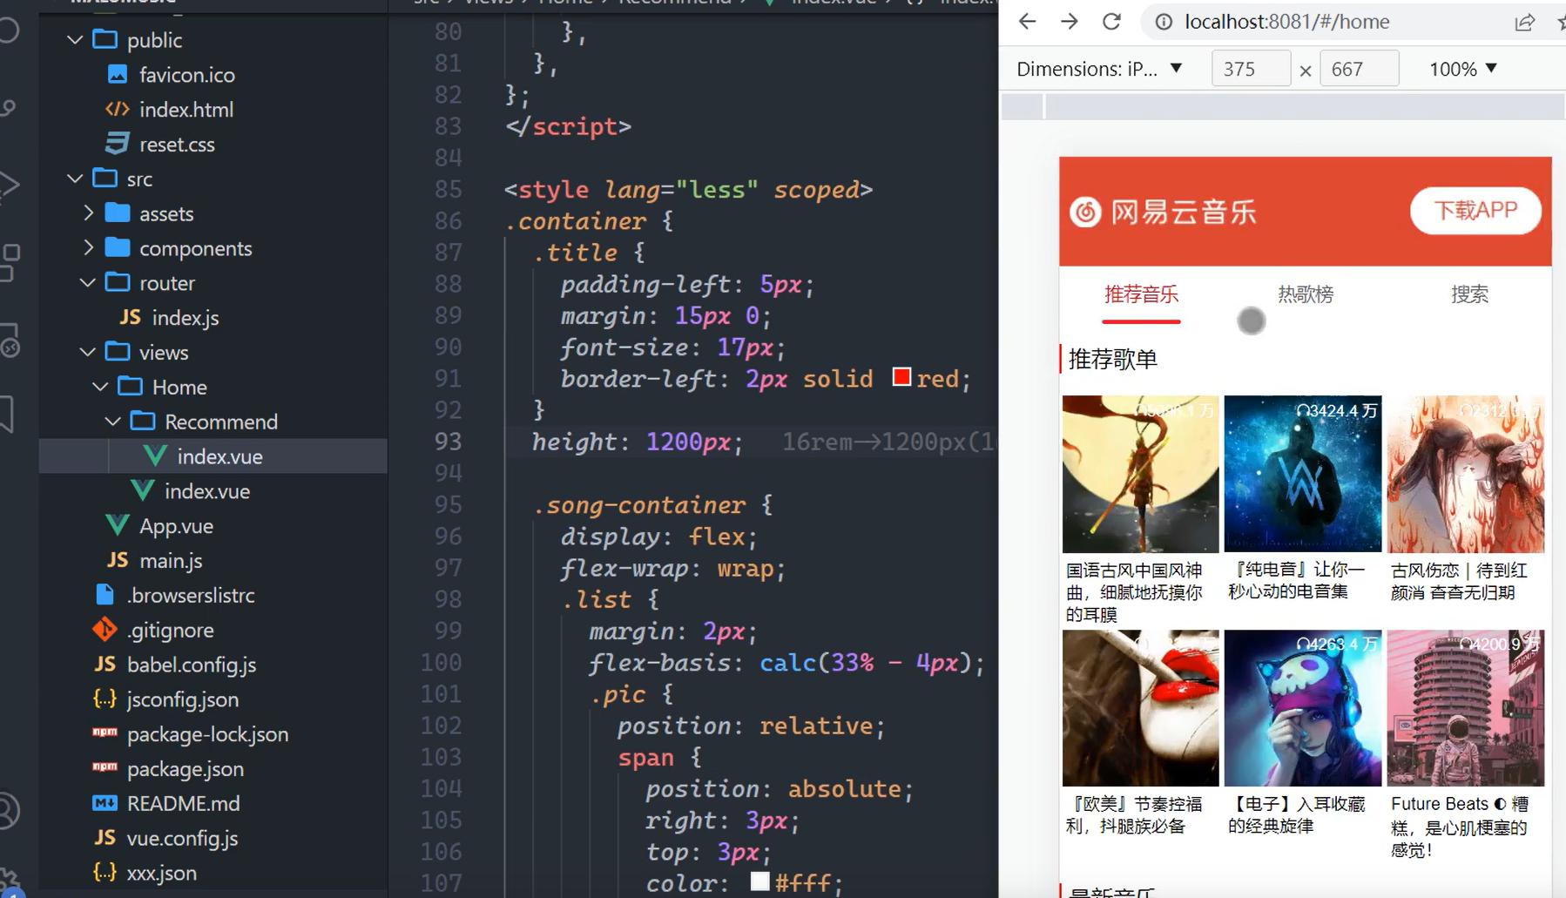Open the 欧美节奏控福利 playlist cover
Screen dimensions: 1566x898
point(1140,708)
